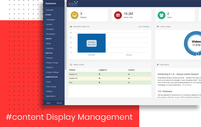Click the 18.2M library size value
The width and height of the screenshot is (201, 127).
(x=128, y=14)
